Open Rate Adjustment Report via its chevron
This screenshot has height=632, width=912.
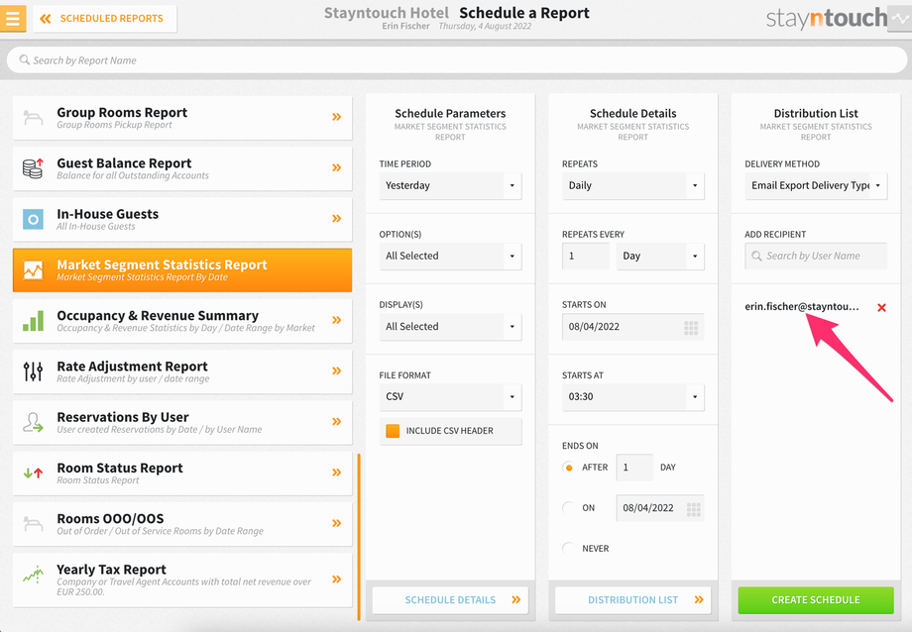tap(336, 370)
